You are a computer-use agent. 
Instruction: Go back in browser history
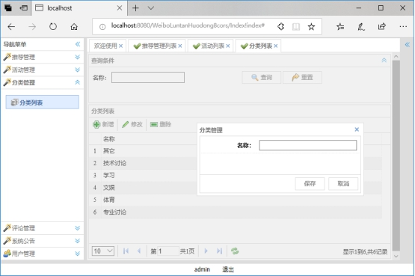pyautogui.click(x=11, y=26)
